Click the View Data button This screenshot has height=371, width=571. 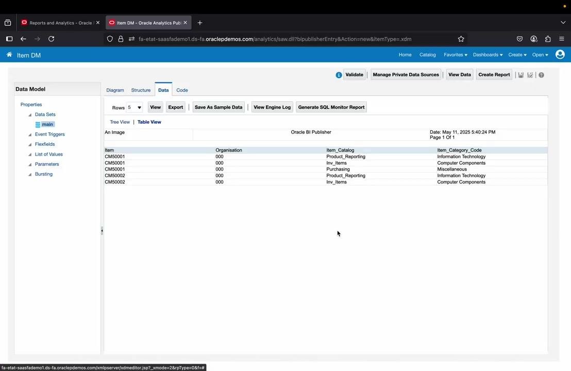click(460, 75)
